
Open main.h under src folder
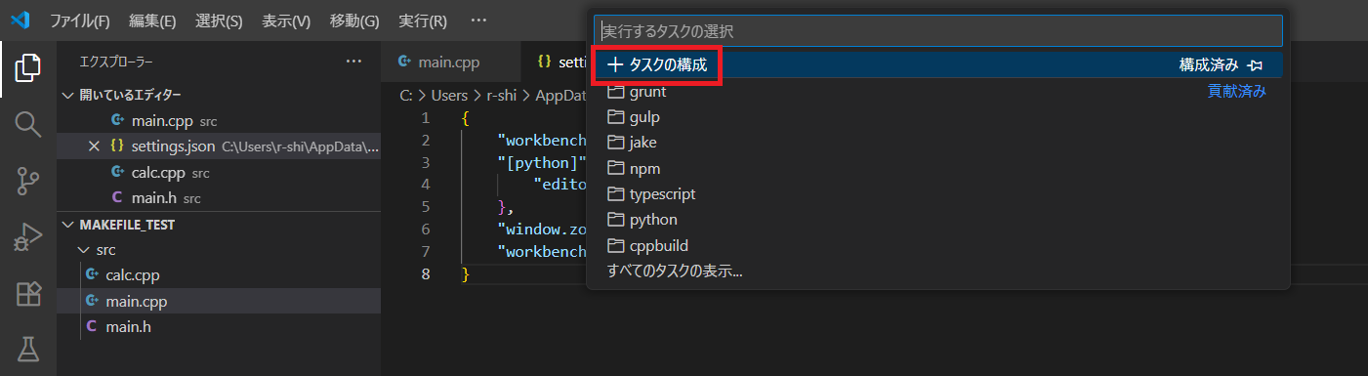click(219, 326)
